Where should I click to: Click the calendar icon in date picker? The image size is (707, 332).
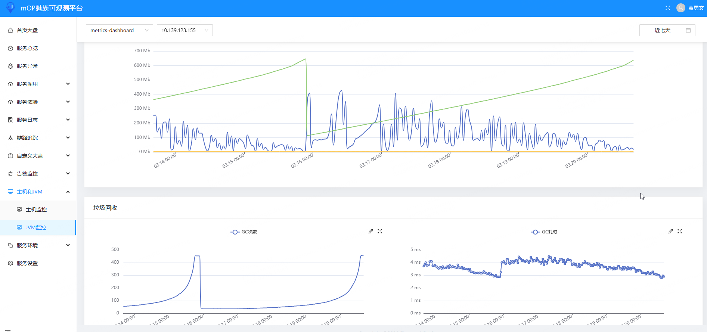pos(688,30)
